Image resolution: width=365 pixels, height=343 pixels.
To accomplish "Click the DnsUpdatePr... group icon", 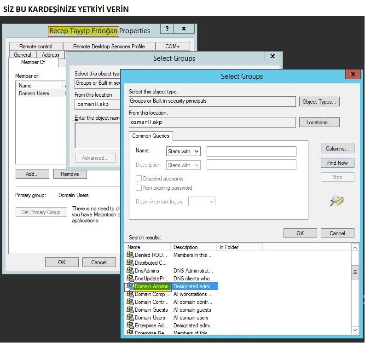I will pyautogui.click(x=130, y=278).
